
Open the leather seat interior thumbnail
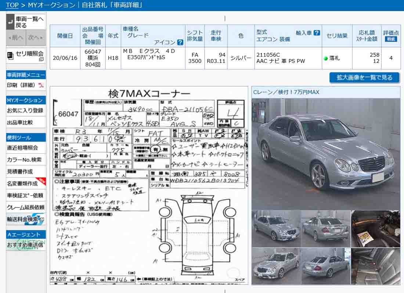click(375, 267)
